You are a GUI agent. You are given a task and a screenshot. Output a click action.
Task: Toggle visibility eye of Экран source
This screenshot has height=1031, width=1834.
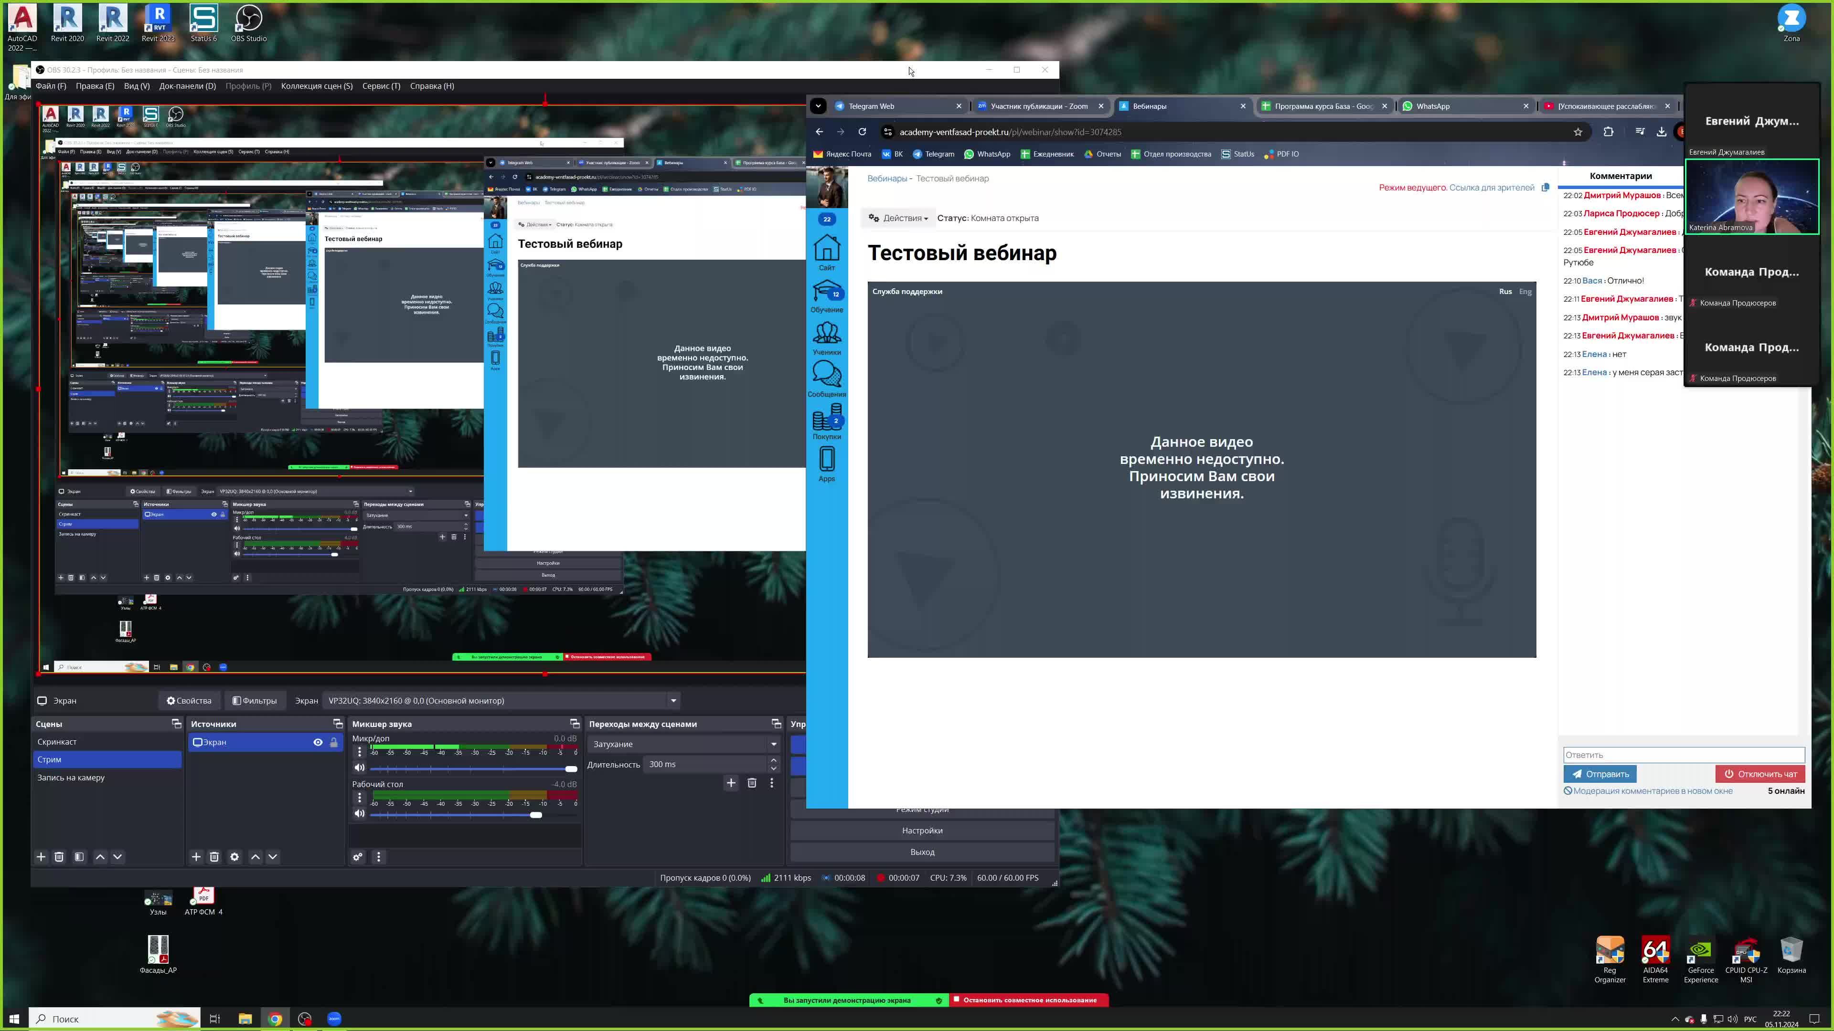click(318, 742)
